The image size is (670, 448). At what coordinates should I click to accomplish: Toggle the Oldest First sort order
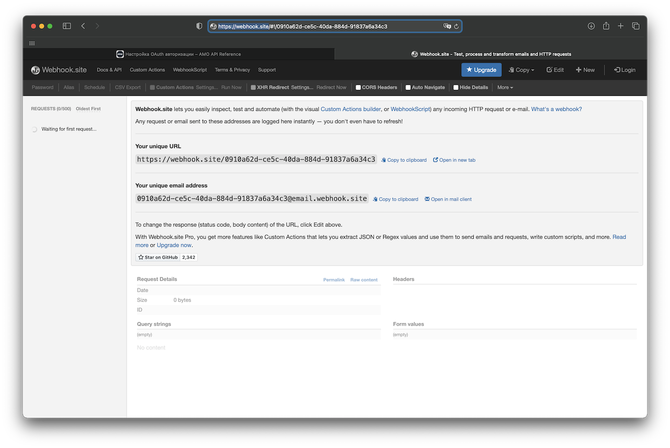pyautogui.click(x=88, y=109)
